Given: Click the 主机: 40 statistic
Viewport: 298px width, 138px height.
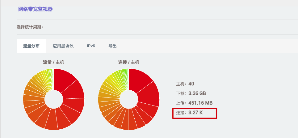Looking at the screenshot, I should click(x=185, y=84).
